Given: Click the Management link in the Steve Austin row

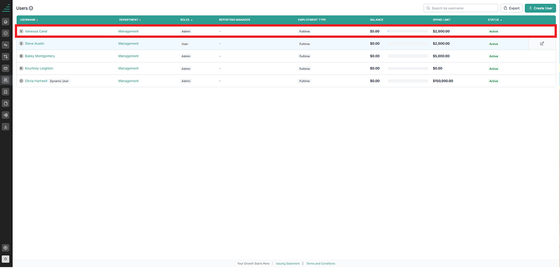Looking at the screenshot, I should tap(128, 44).
